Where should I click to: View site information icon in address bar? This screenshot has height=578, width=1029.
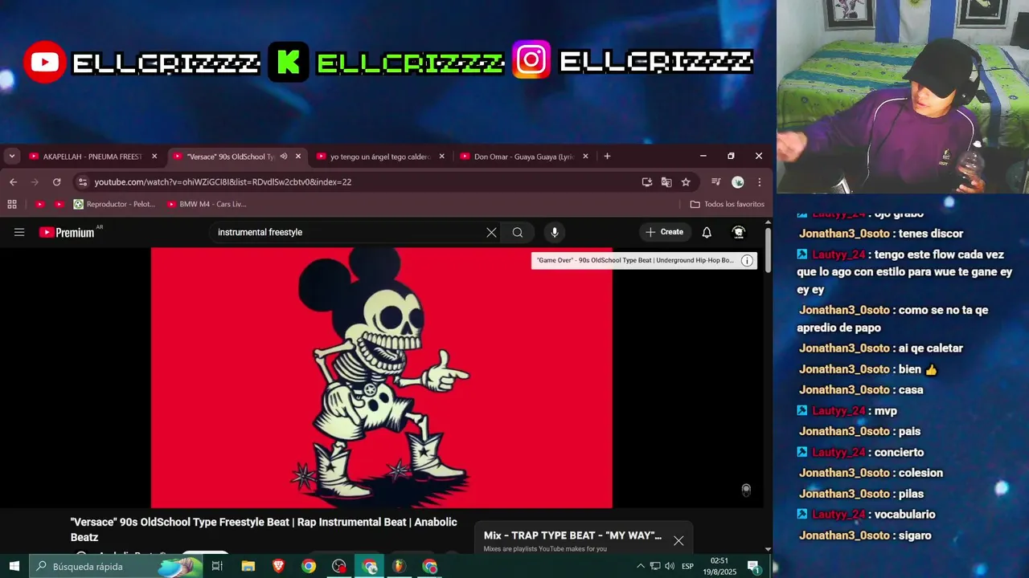coord(83,182)
